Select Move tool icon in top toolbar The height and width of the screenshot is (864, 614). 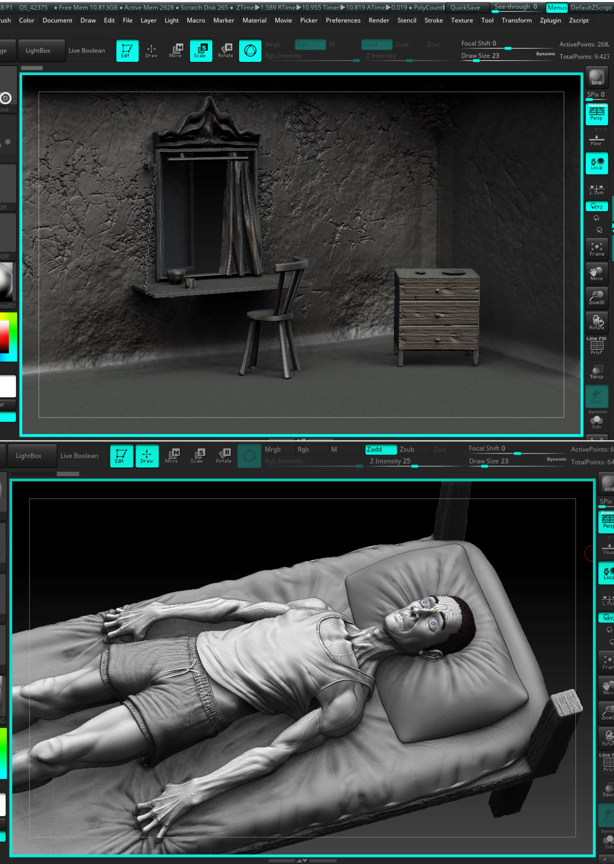click(x=175, y=51)
